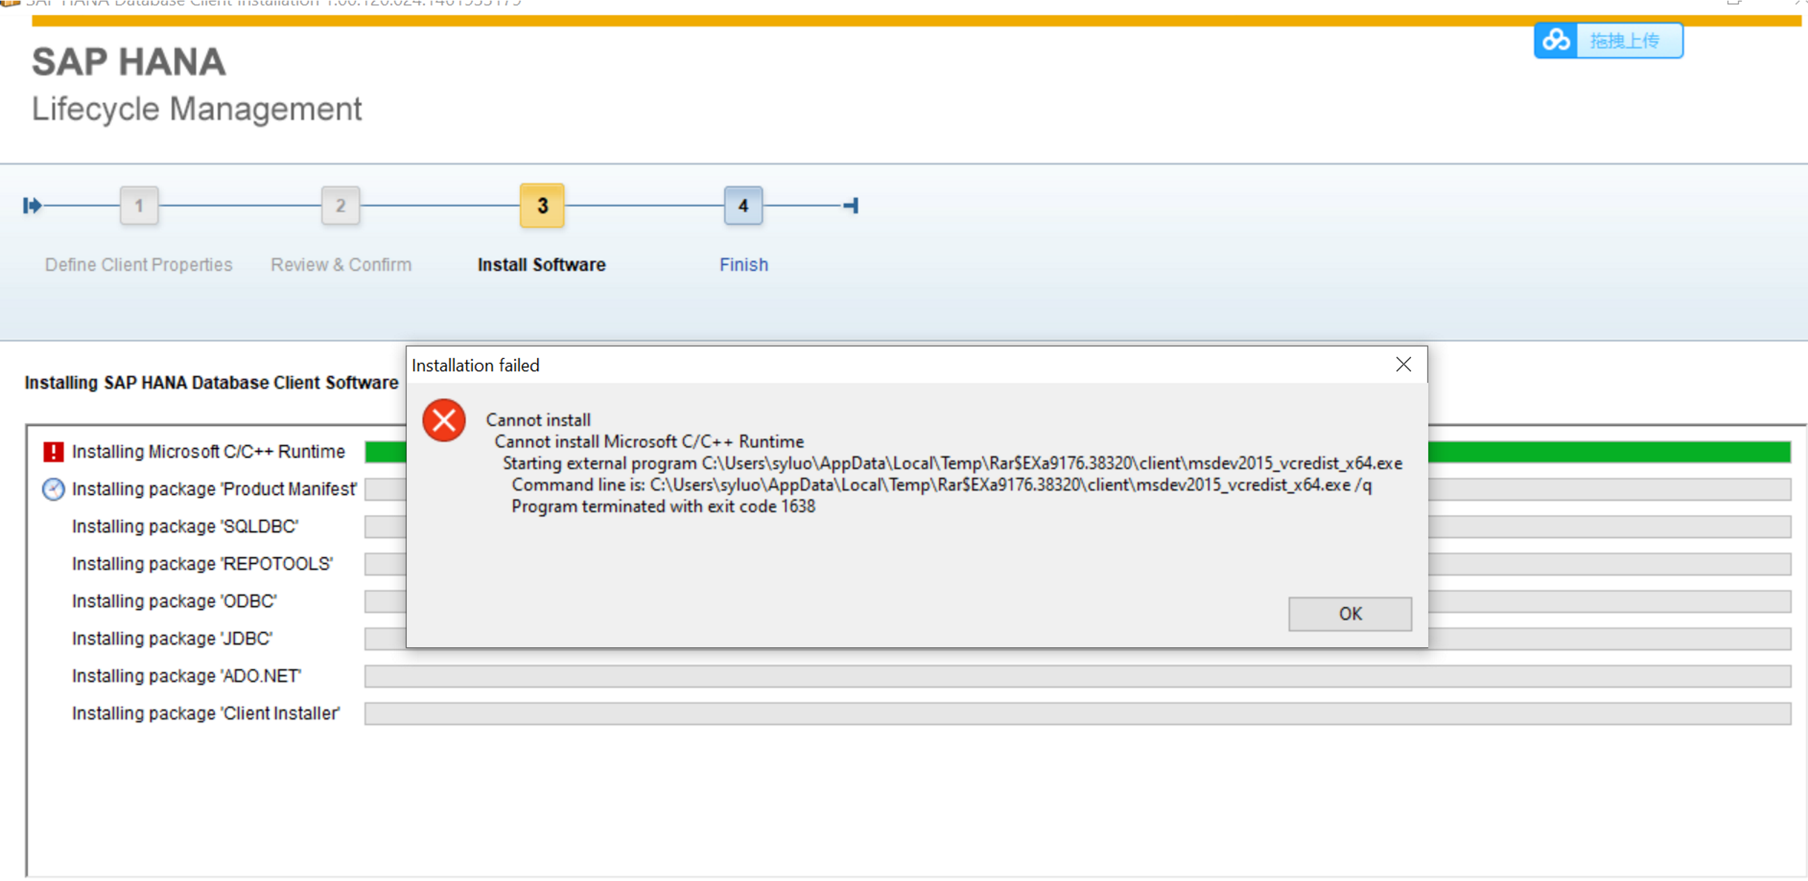
Task: Select step 4 square in the wizard
Action: (x=743, y=206)
